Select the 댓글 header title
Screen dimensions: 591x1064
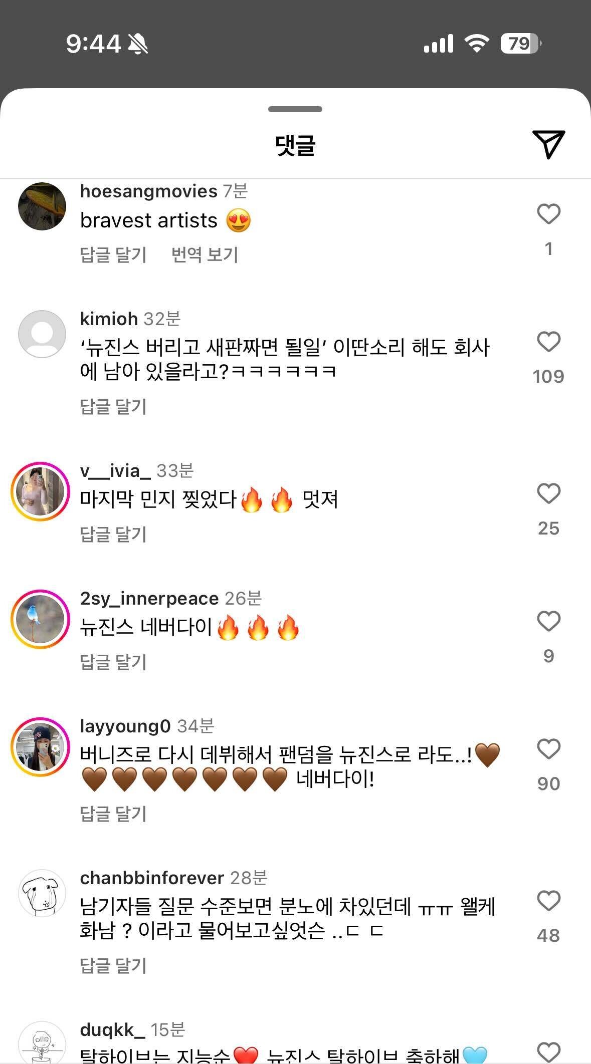click(295, 145)
